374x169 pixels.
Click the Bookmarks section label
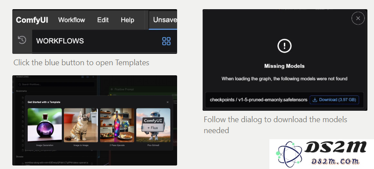click(22, 91)
